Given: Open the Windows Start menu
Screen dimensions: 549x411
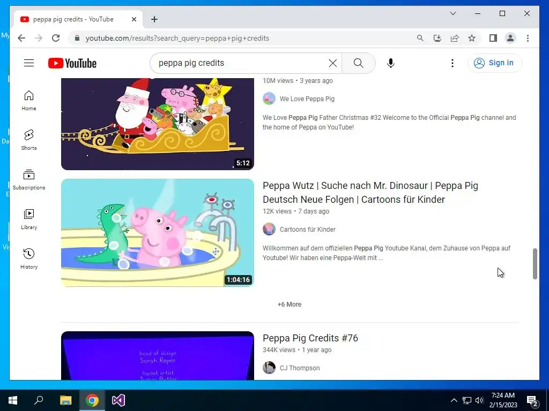Looking at the screenshot, I should click(x=13, y=400).
